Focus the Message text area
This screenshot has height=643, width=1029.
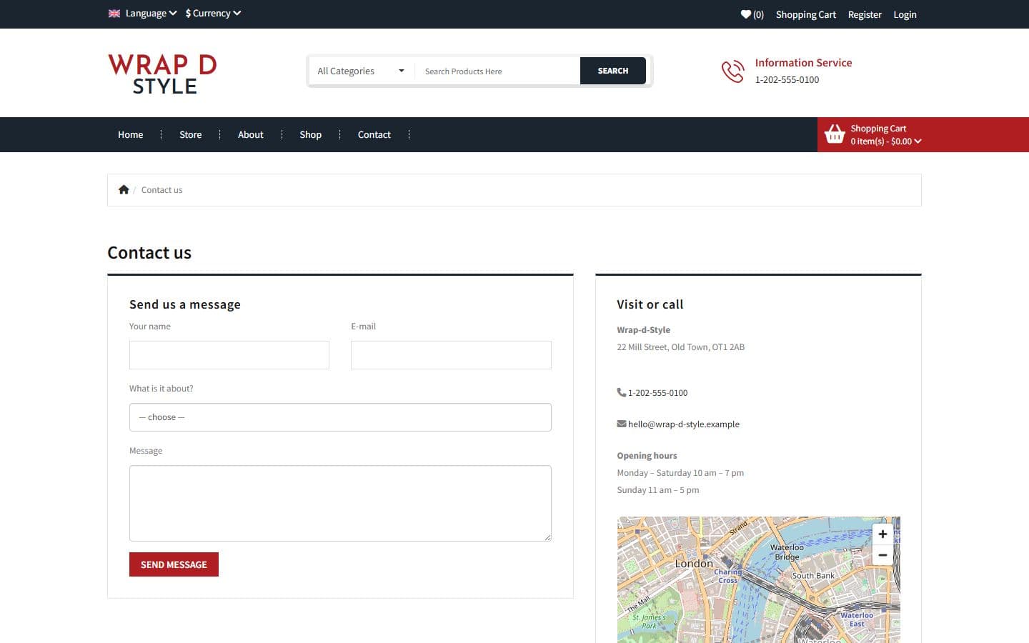pos(340,503)
